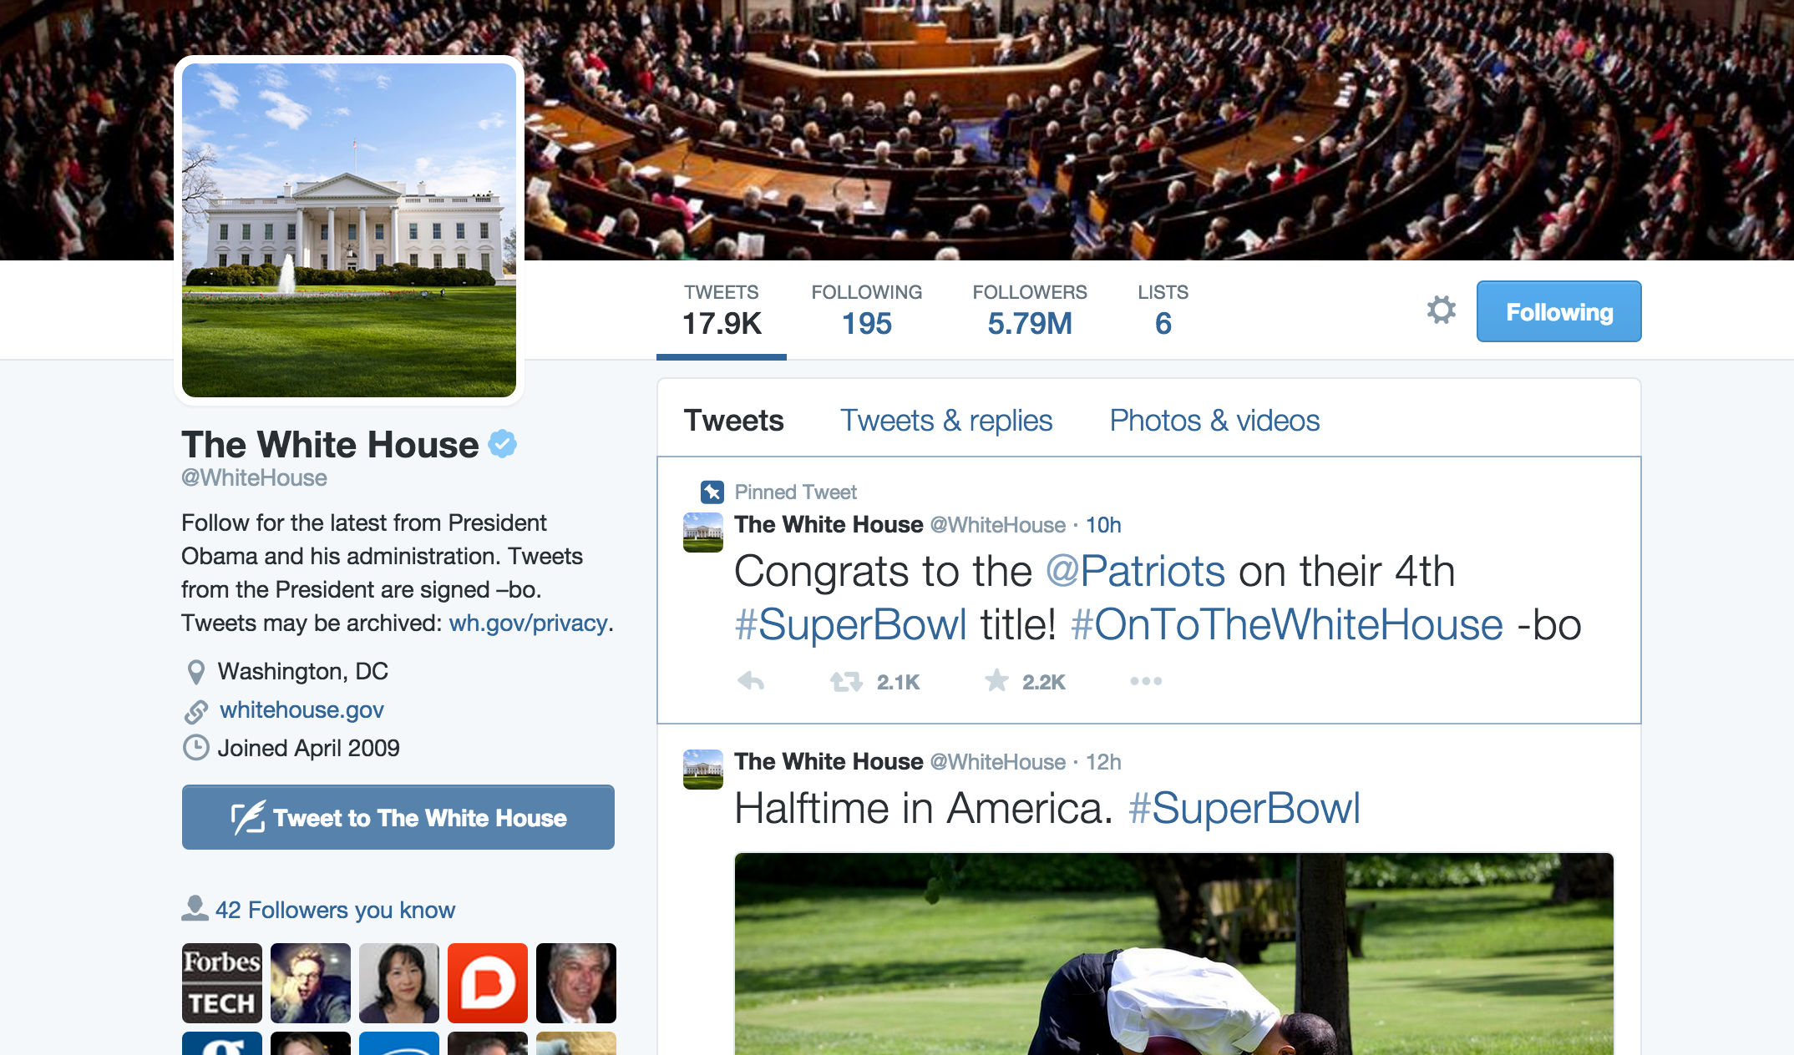Image resolution: width=1794 pixels, height=1055 pixels.
Task: Open the gear settings menu beside Following
Action: (x=1441, y=310)
